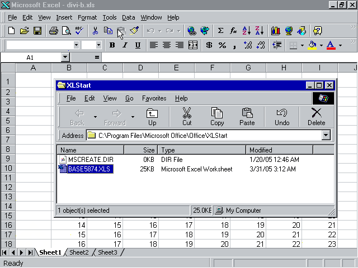Increase decimal places
358x268 pixels.
(x=248, y=45)
